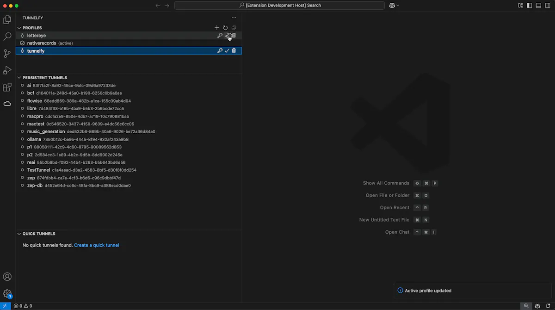
Task: Toggle the bottom panel
Action: click(538, 6)
